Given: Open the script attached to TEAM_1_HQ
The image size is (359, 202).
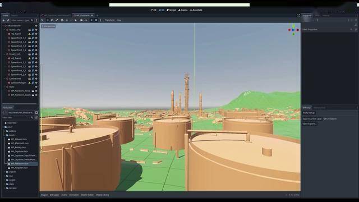Looking at the screenshot, I should (33, 30).
